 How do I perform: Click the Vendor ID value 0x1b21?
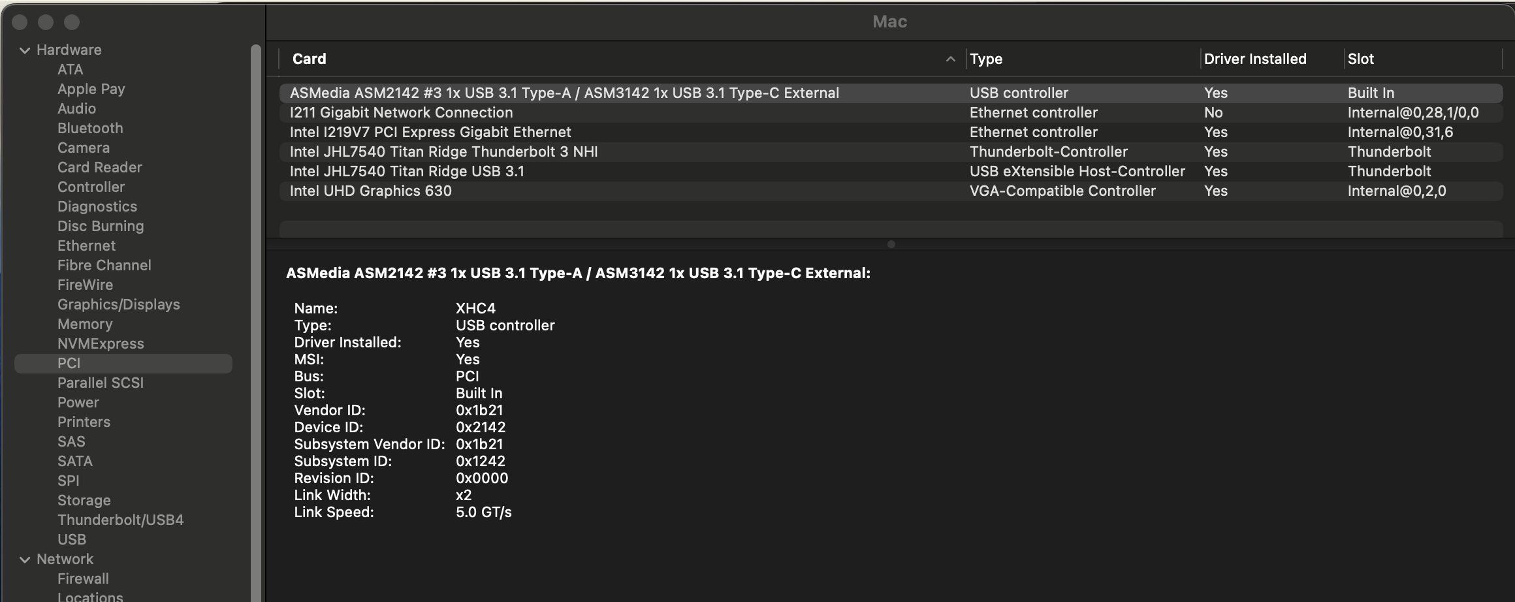coord(479,410)
